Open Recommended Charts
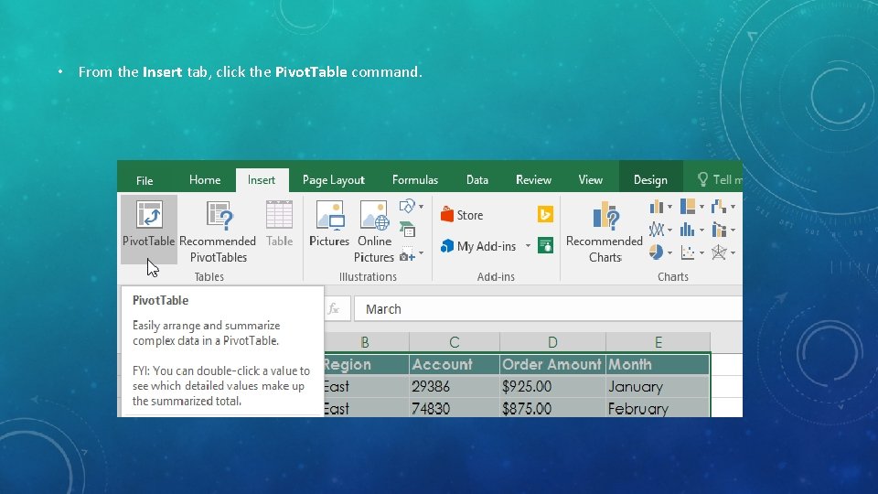 point(605,231)
